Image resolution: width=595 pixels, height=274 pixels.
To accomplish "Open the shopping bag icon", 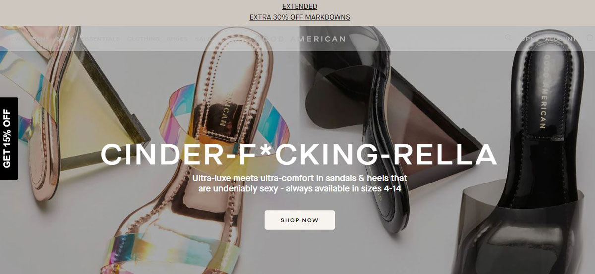I will point(590,37).
